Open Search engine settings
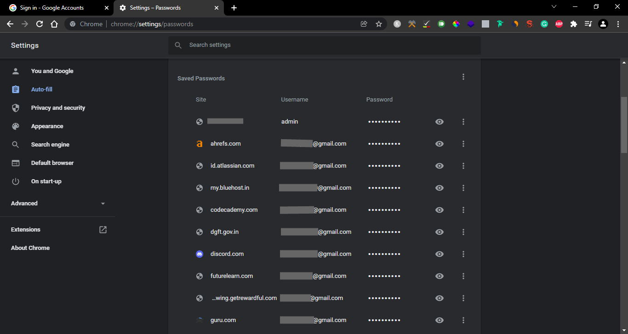This screenshot has width=628, height=334. click(x=50, y=145)
